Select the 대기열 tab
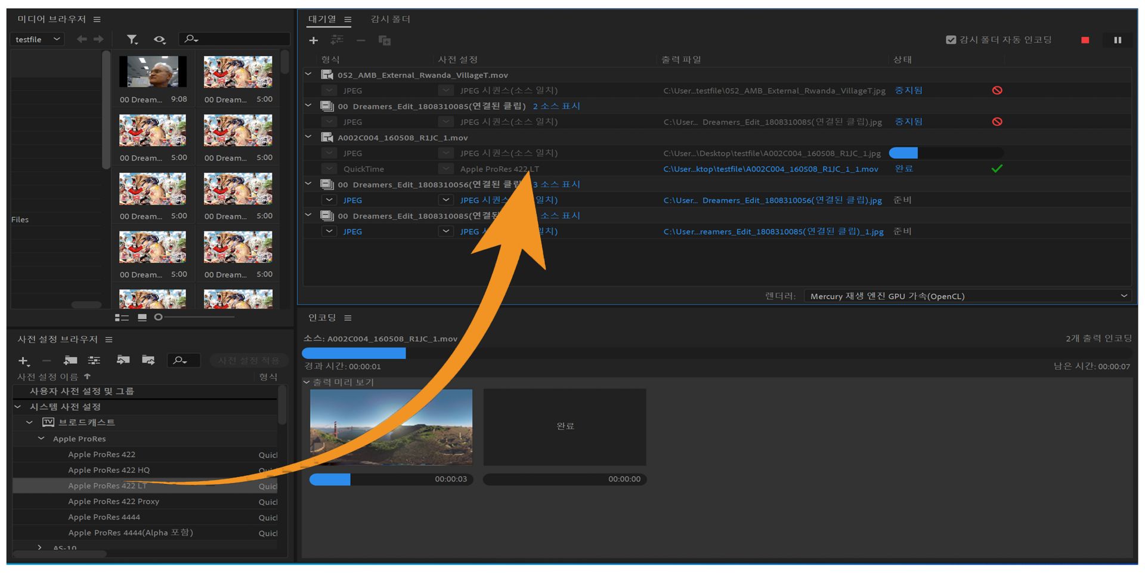The width and height of the screenshot is (1145, 576). pyautogui.click(x=322, y=19)
